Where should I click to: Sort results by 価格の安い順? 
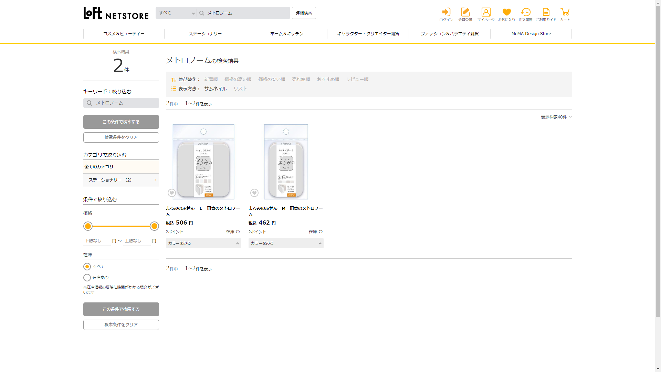(272, 79)
